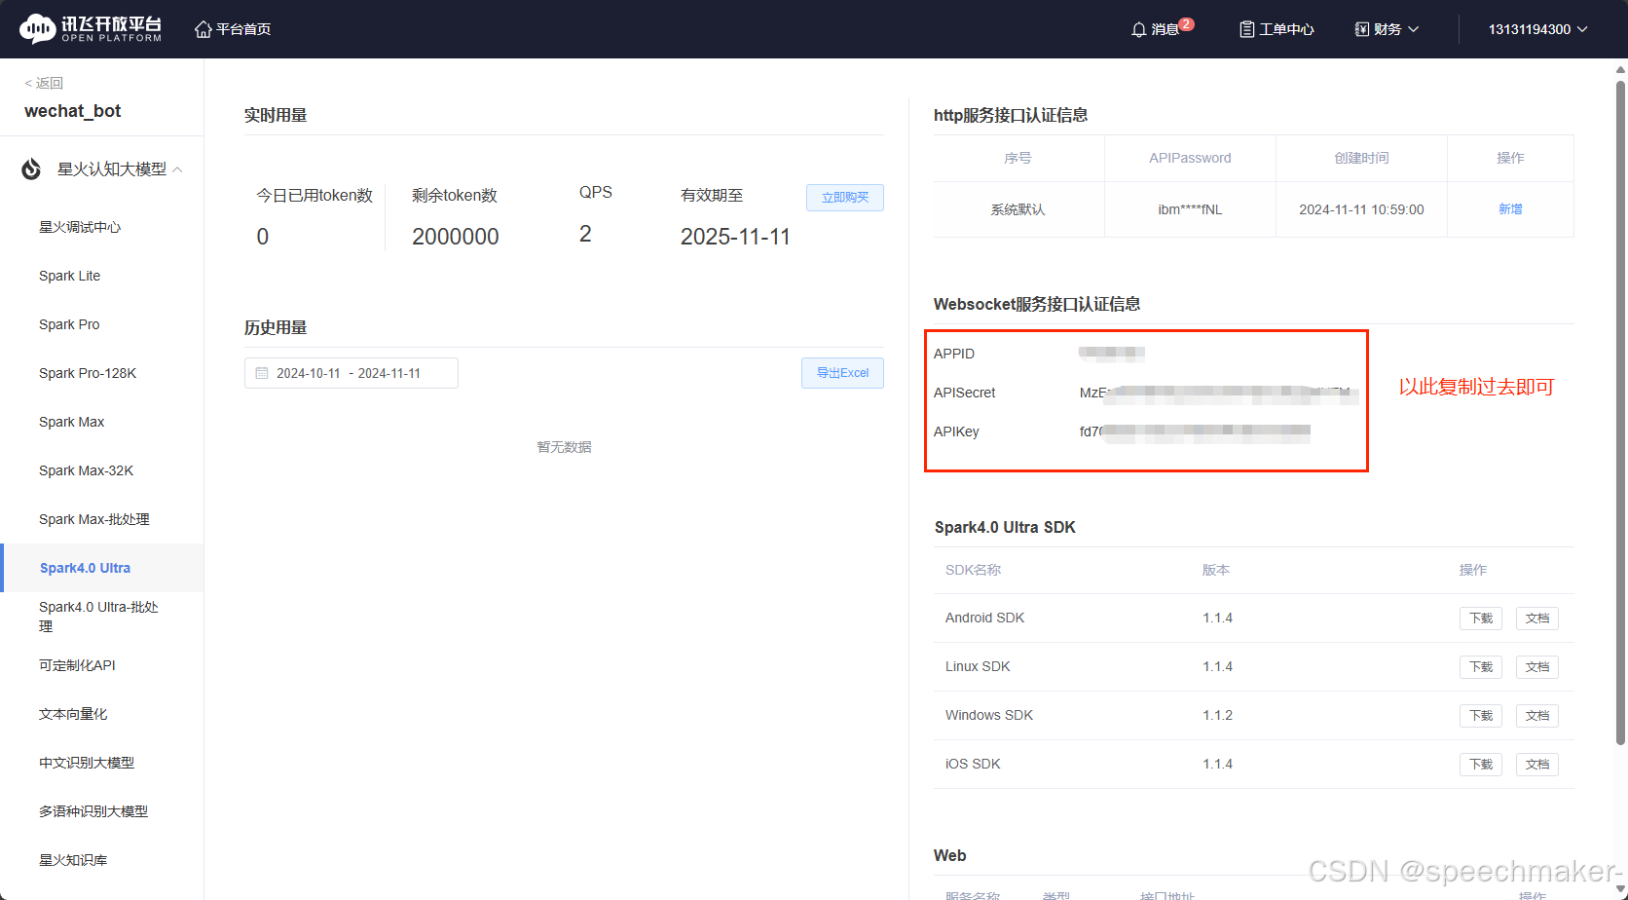Select the ibm****fNL APIPassword cell

(1190, 209)
